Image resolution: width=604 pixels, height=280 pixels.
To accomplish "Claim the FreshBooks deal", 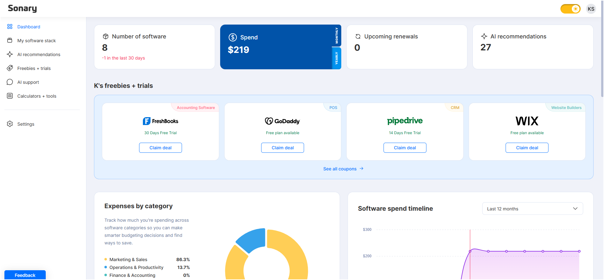I will pyautogui.click(x=160, y=148).
